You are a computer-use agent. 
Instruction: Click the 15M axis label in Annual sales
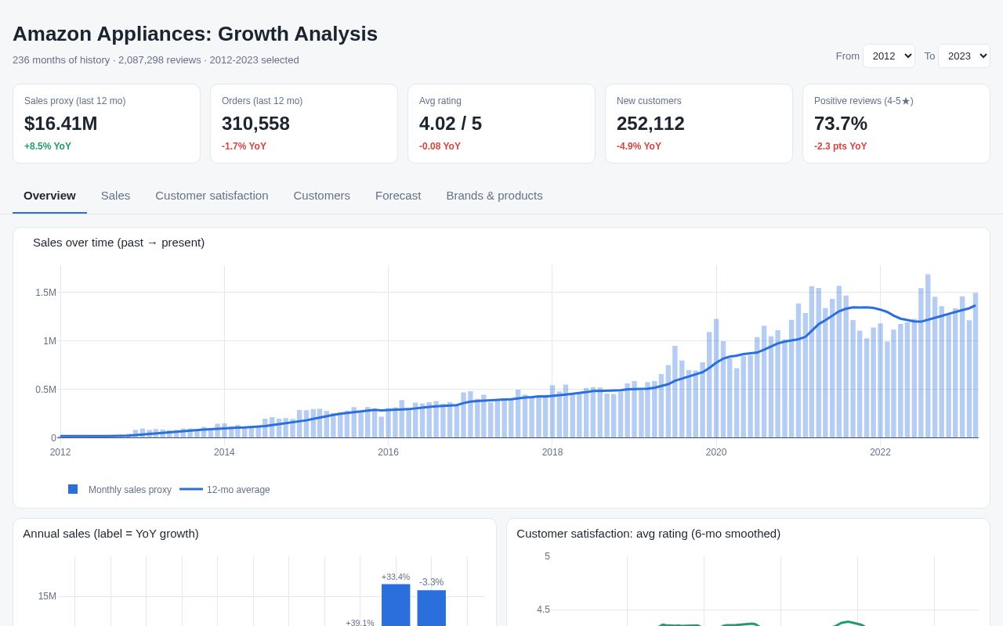coord(47,596)
